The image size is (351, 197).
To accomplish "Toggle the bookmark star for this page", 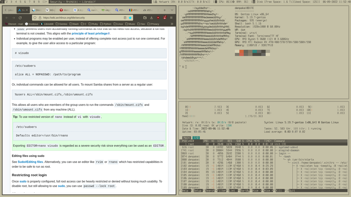I will 130,18.
